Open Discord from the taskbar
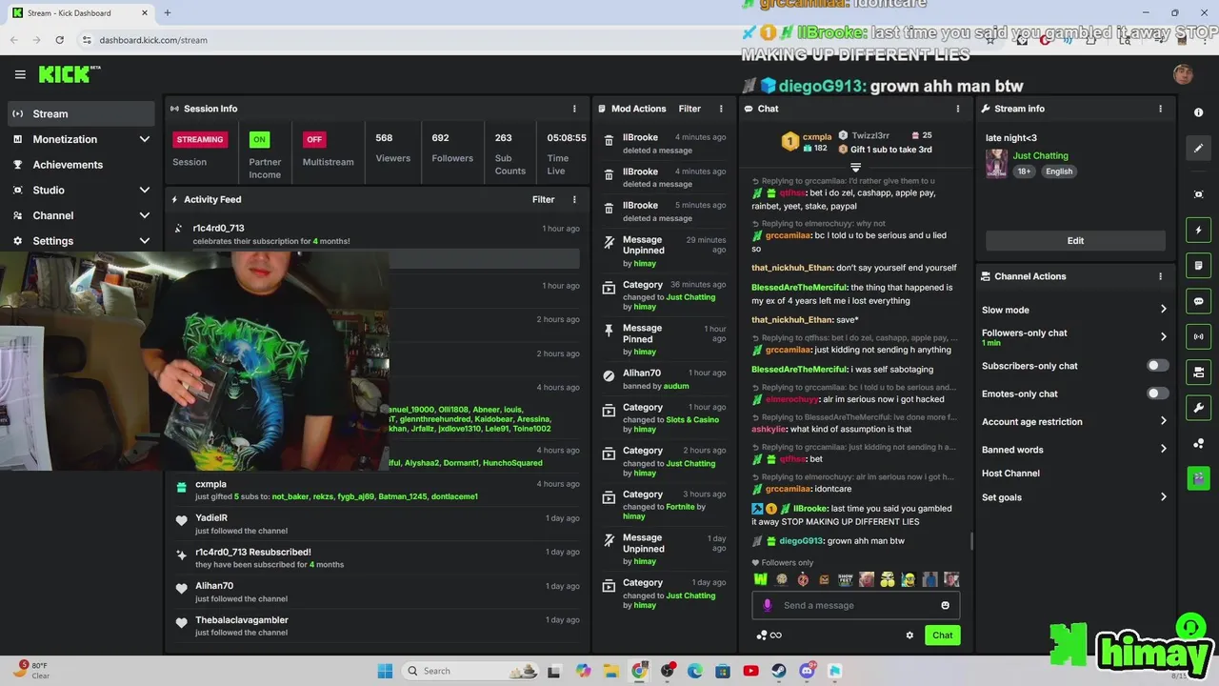This screenshot has height=686, width=1219. pyautogui.click(x=808, y=671)
